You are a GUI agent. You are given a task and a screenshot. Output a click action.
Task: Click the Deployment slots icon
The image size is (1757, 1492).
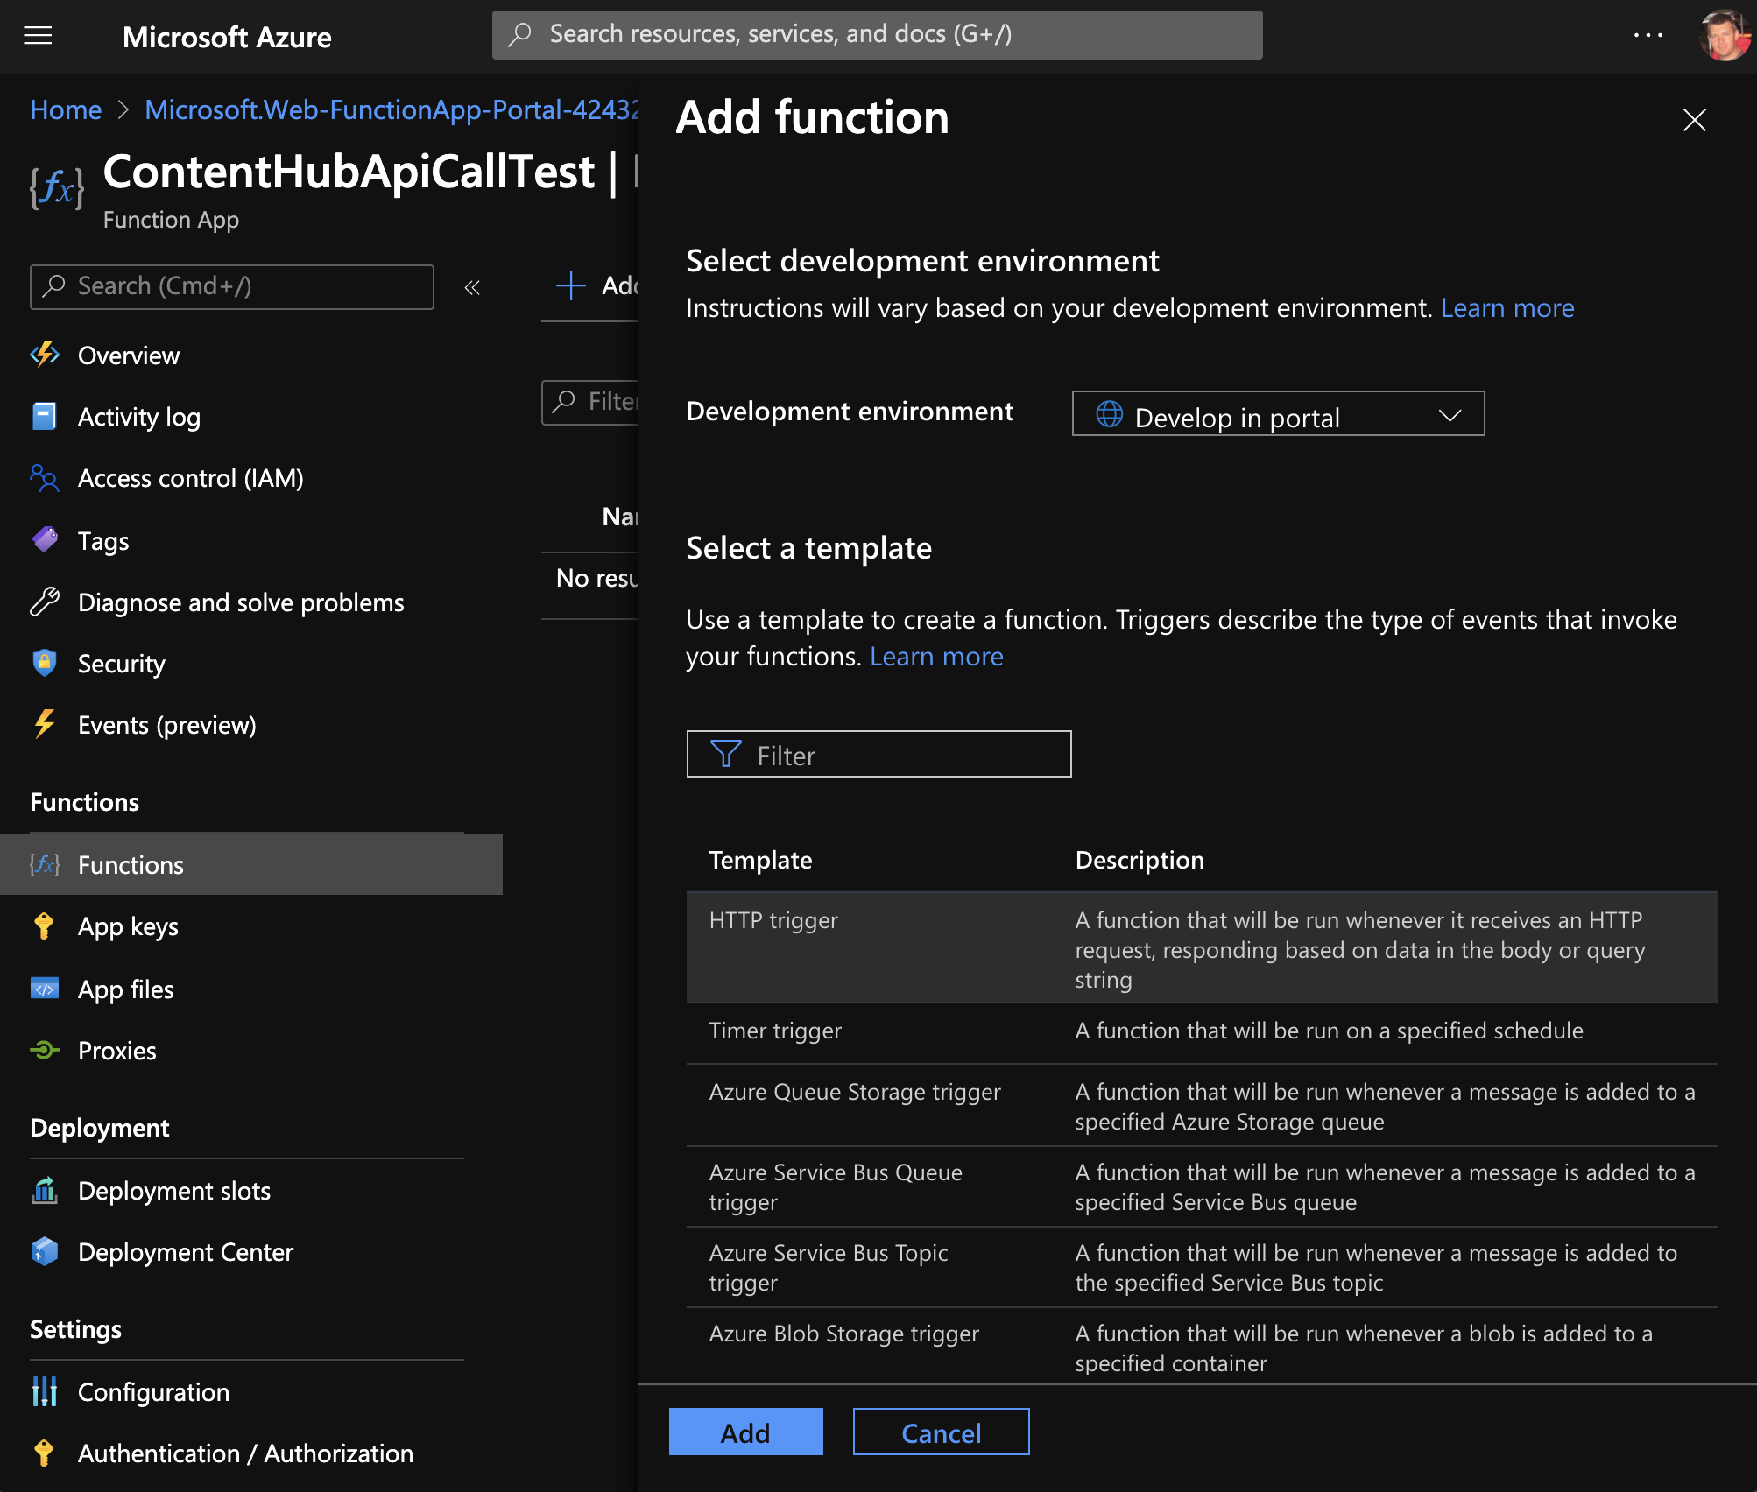(x=45, y=1190)
